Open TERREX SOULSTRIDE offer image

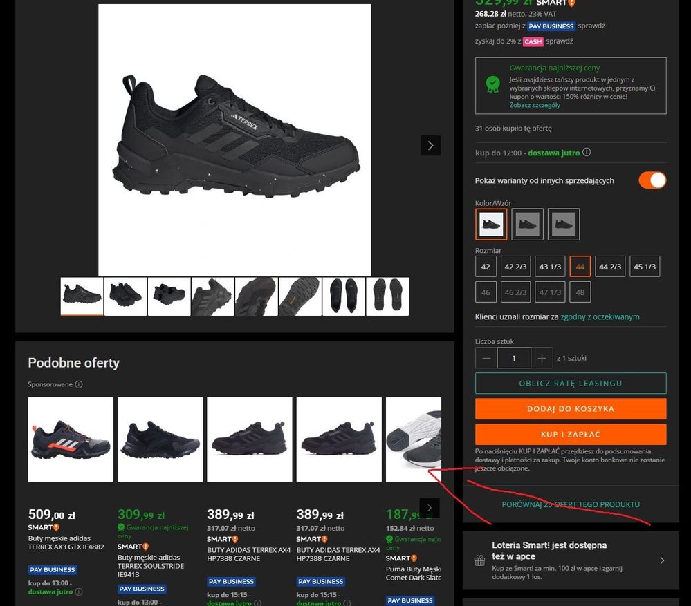click(160, 439)
